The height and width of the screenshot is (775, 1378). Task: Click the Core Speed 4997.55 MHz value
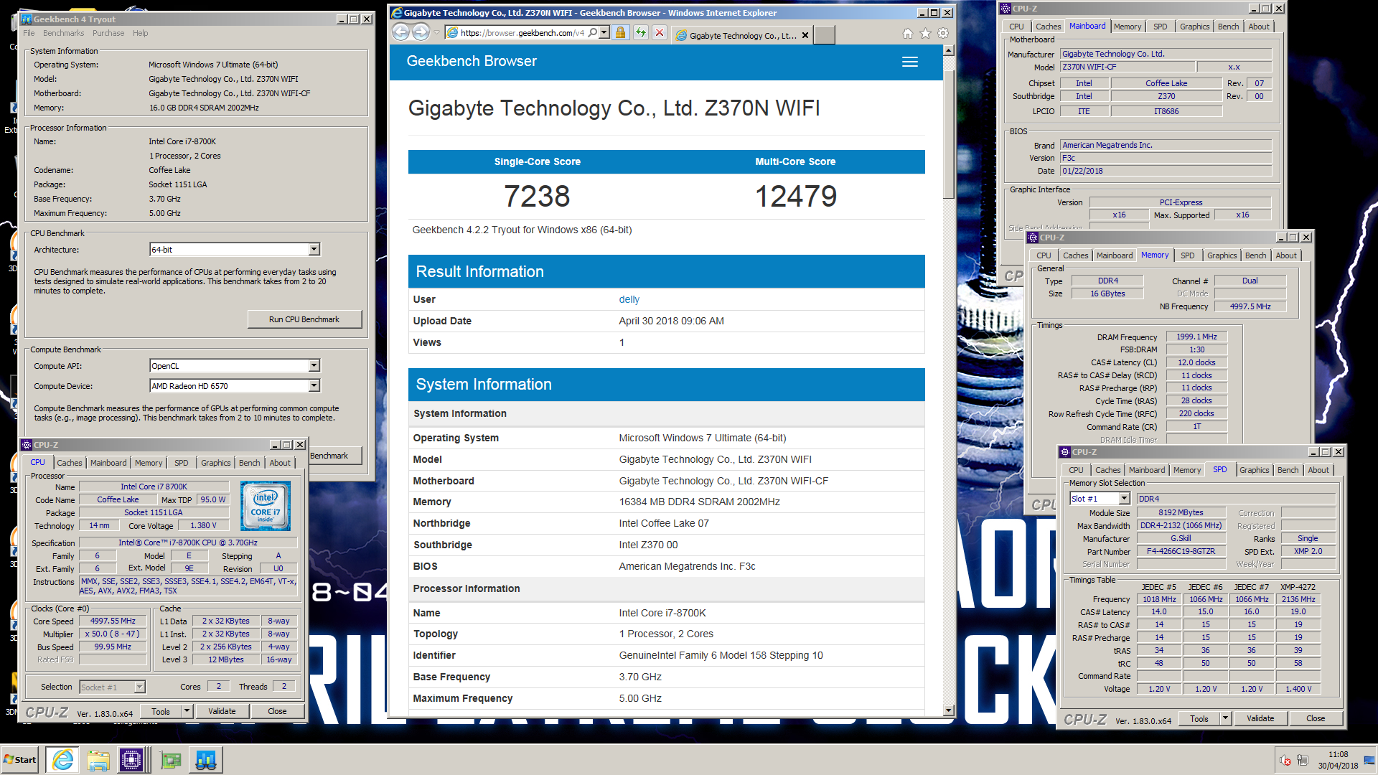(113, 621)
